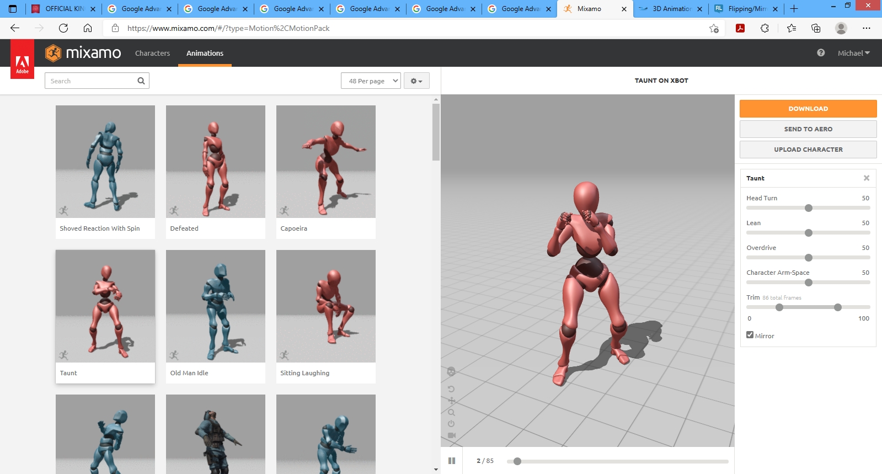Image resolution: width=882 pixels, height=474 pixels.
Task: Select the Shoved Reaction With Spin animation
Action: pyautogui.click(x=105, y=172)
